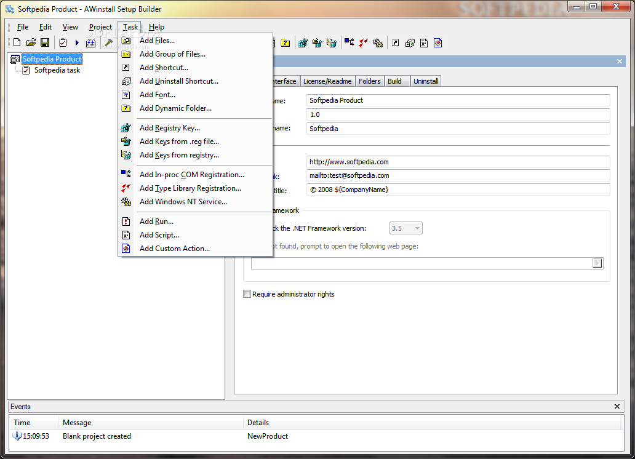Click Add In-proc COM Registration toolbar icon
635x459 pixels.
[x=349, y=42]
